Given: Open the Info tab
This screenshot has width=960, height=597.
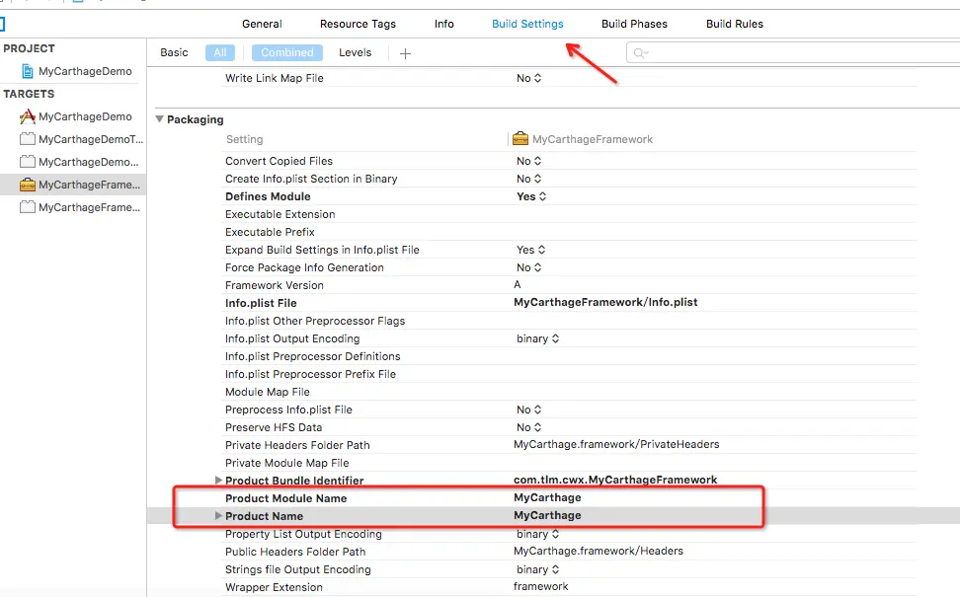Looking at the screenshot, I should 443,24.
